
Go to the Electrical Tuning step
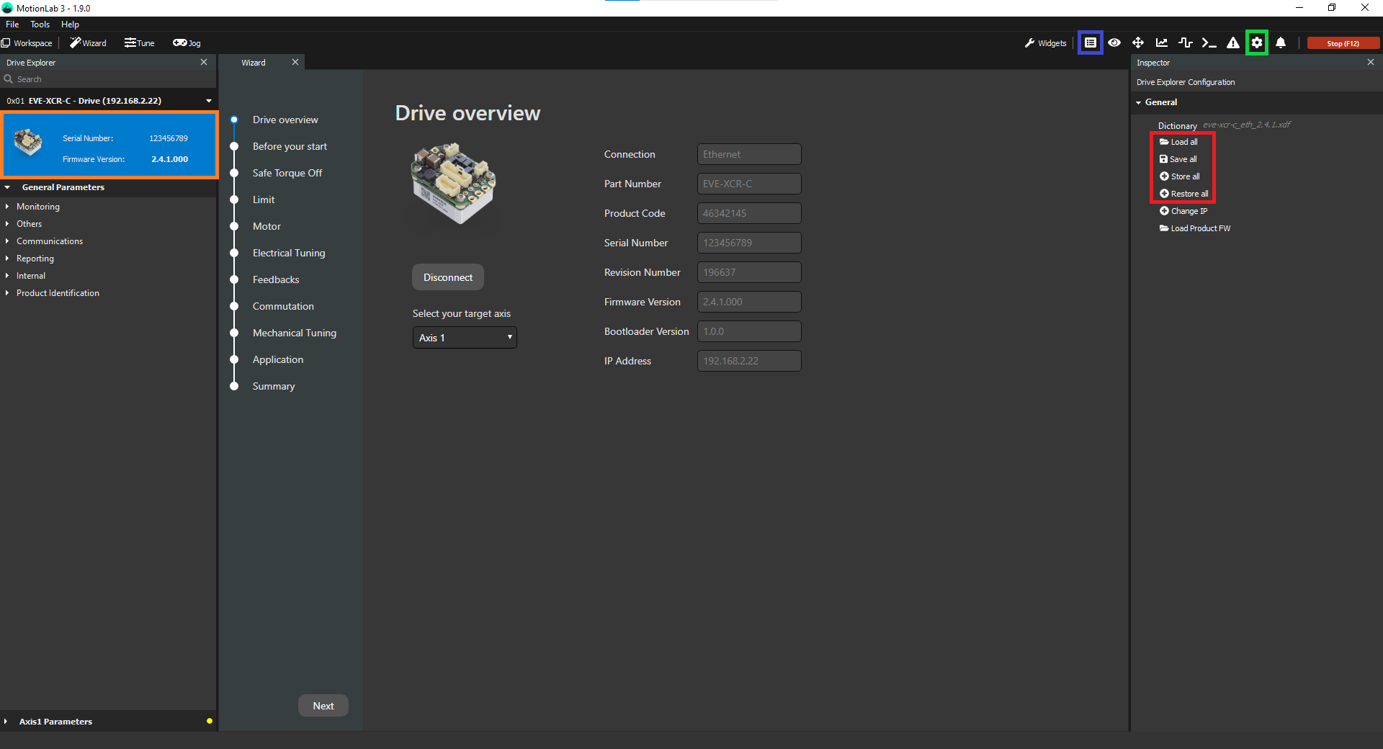click(x=289, y=253)
